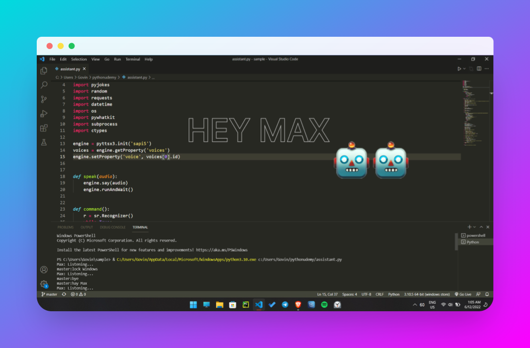Expand the run button dropdown arrow
530x348 pixels.
point(464,69)
